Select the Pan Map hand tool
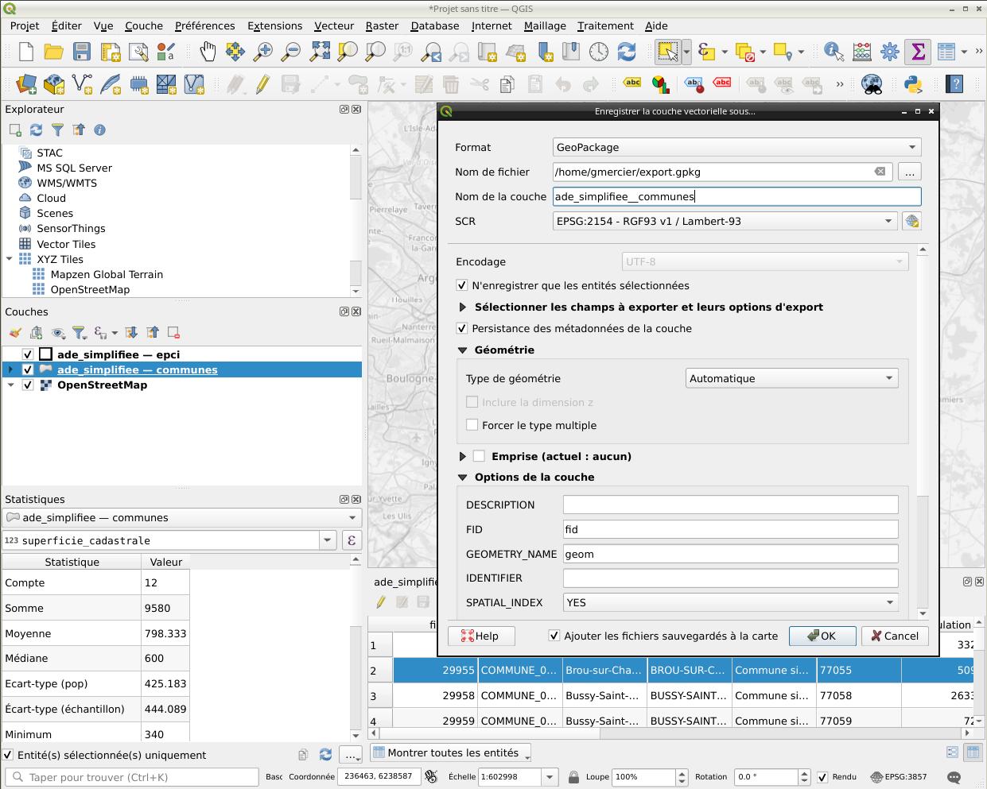The width and height of the screenshot is (987, 789). tap(207, 52)
